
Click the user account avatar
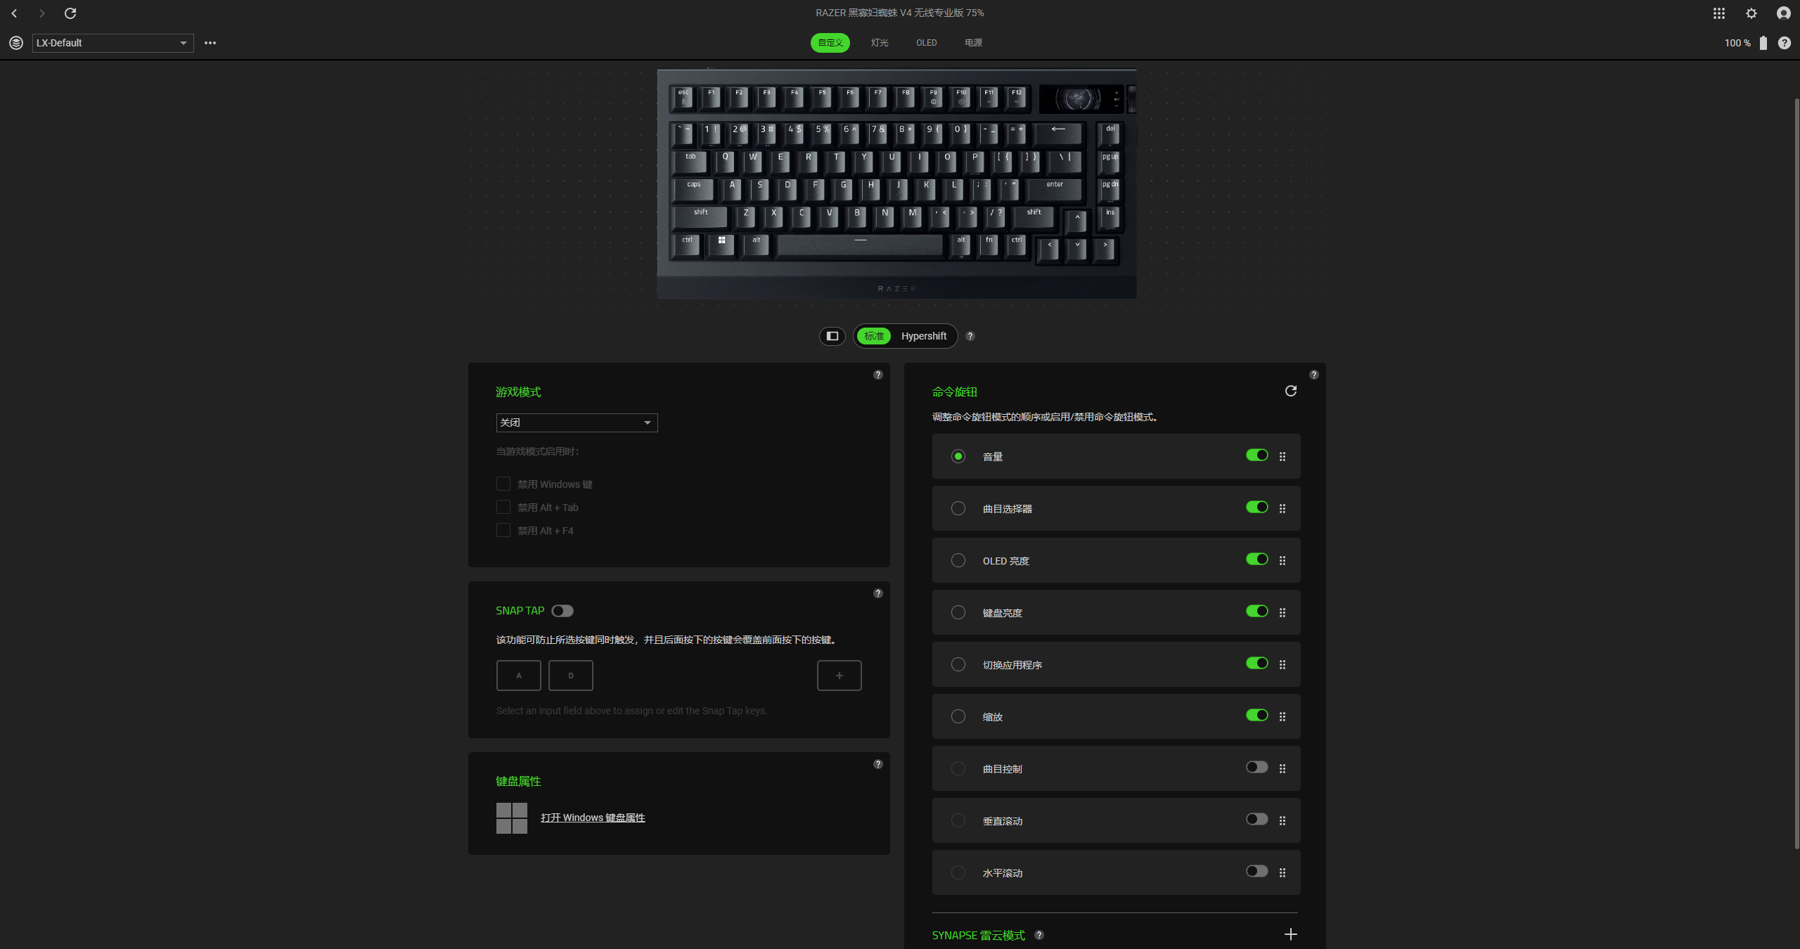[x=1783, y=13]
